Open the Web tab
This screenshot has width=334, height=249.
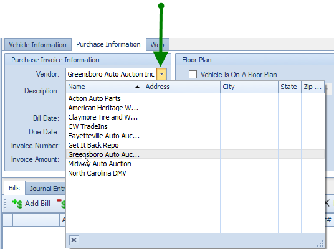(x=158, y=45)
